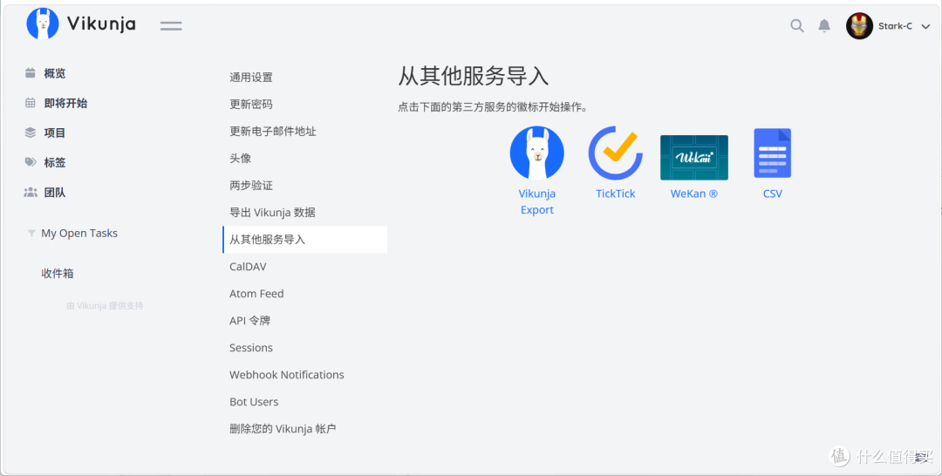Viewport: 942px width, 476px height.
Task: Click the 从其他服务导入 page heading
Action: click(x=474, y=77)
